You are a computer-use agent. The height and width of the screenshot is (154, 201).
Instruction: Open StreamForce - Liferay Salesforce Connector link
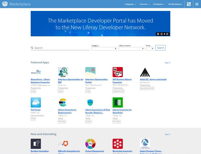[40, 81]
